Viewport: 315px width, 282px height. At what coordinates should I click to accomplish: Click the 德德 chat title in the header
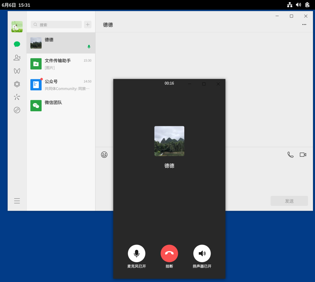(x=108, y=25)
